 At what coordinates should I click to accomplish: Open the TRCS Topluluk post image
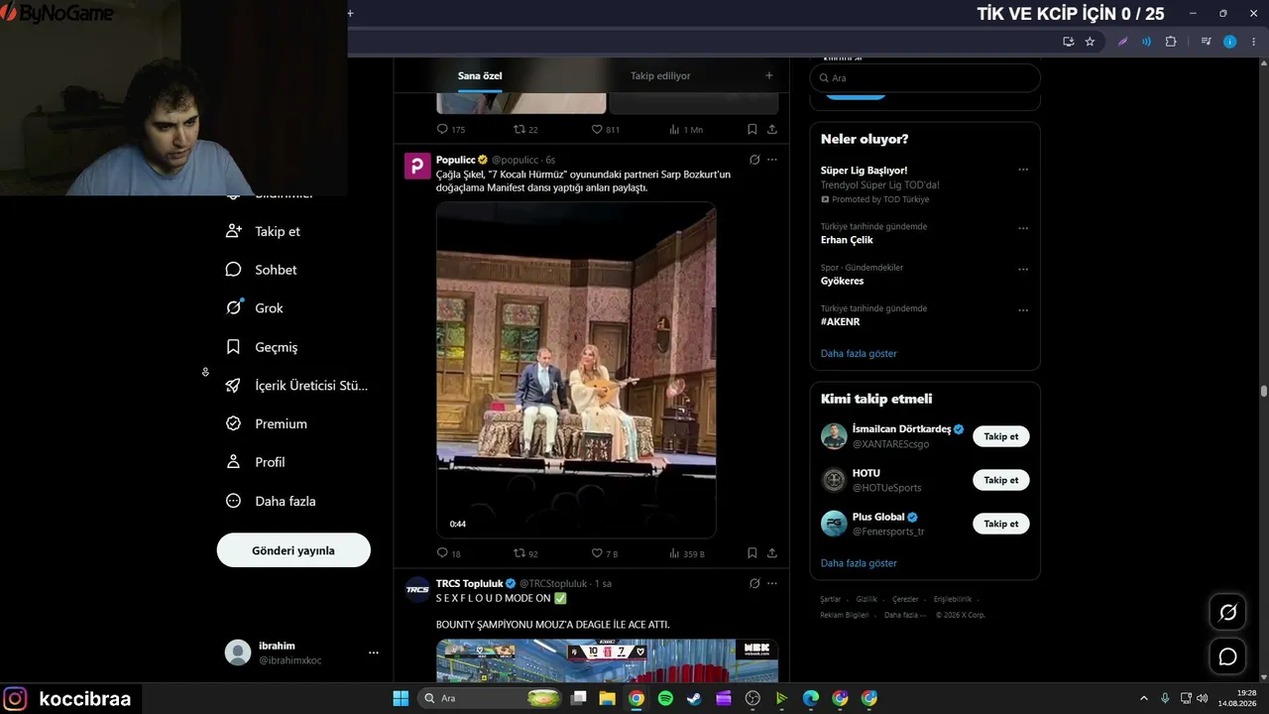607,660
